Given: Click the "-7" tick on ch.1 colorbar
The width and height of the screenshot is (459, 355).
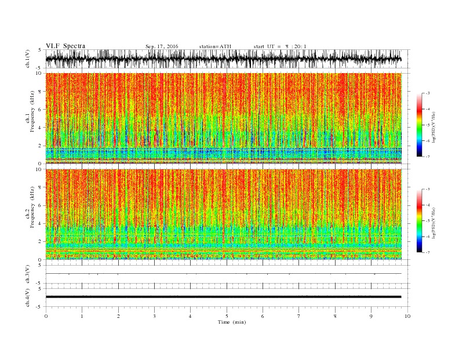Looking at the screenshot, I should [x=428, y=157].
